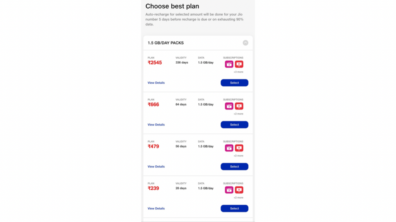
Task: Open View Details for ₹666 plan
Action: tap(156, 124)
